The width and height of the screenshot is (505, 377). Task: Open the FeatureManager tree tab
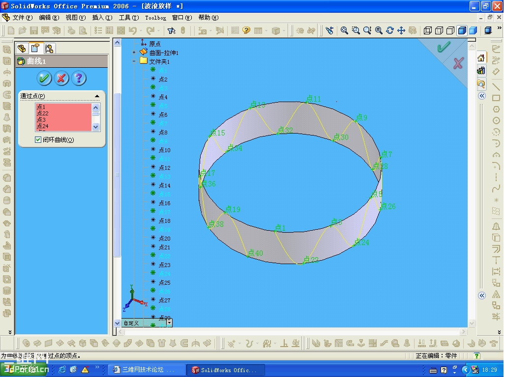pos(22,49)
